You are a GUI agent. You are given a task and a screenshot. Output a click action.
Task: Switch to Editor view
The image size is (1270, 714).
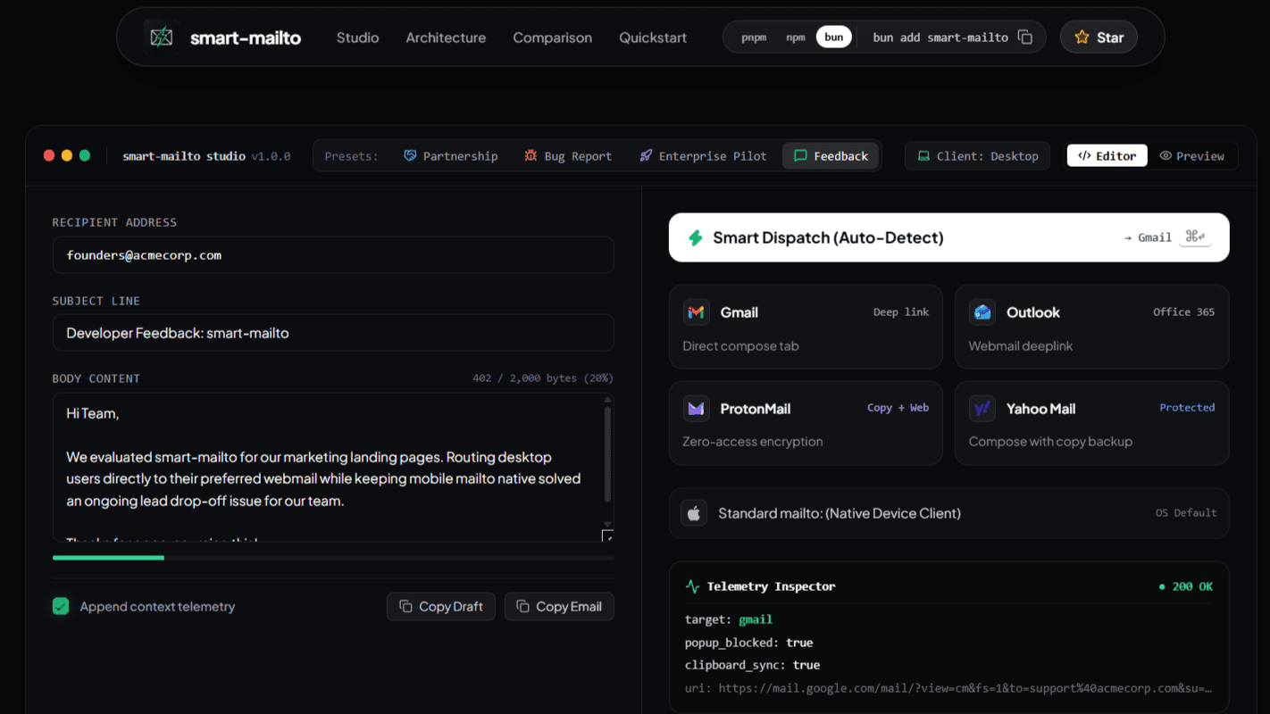point(1107,155)
